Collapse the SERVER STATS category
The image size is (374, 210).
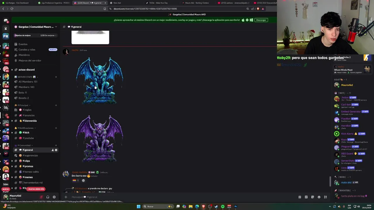(26, 77)
